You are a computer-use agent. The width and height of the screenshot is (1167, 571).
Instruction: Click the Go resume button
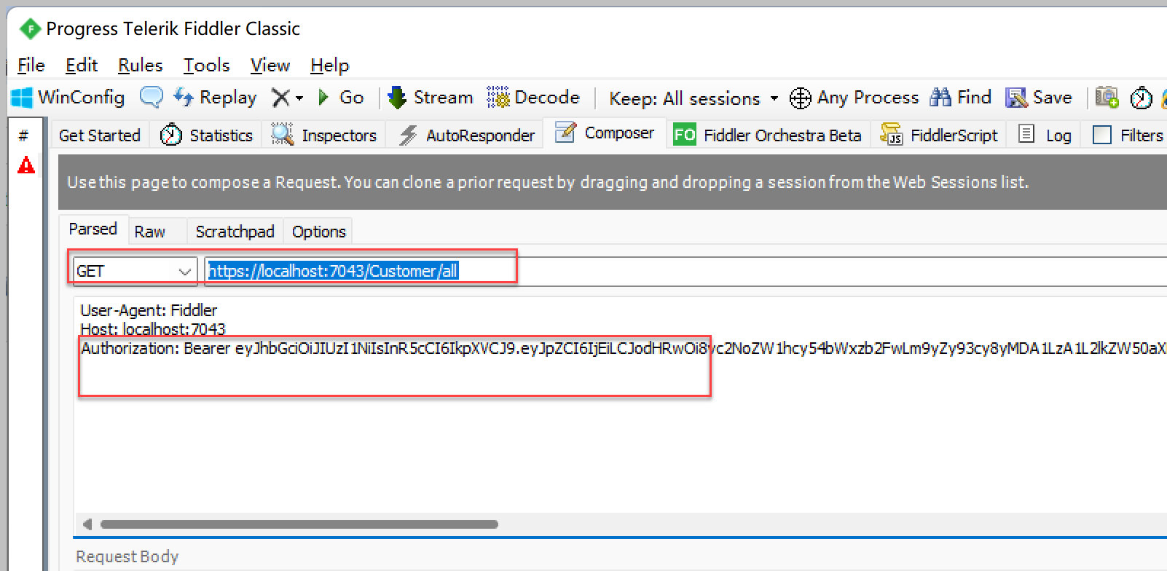[x=341, y=98]
